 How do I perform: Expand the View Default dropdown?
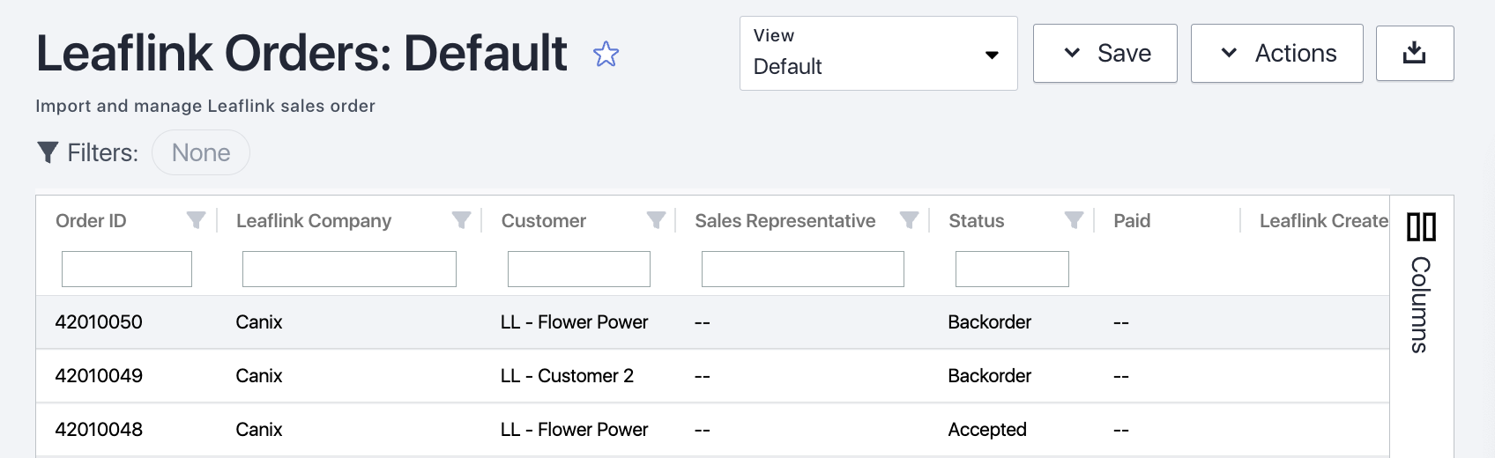pyautogui.click(x=878, y=54)
